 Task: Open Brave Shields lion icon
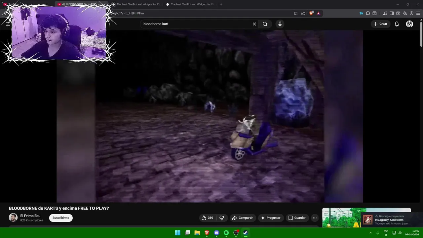pos(311,13)
